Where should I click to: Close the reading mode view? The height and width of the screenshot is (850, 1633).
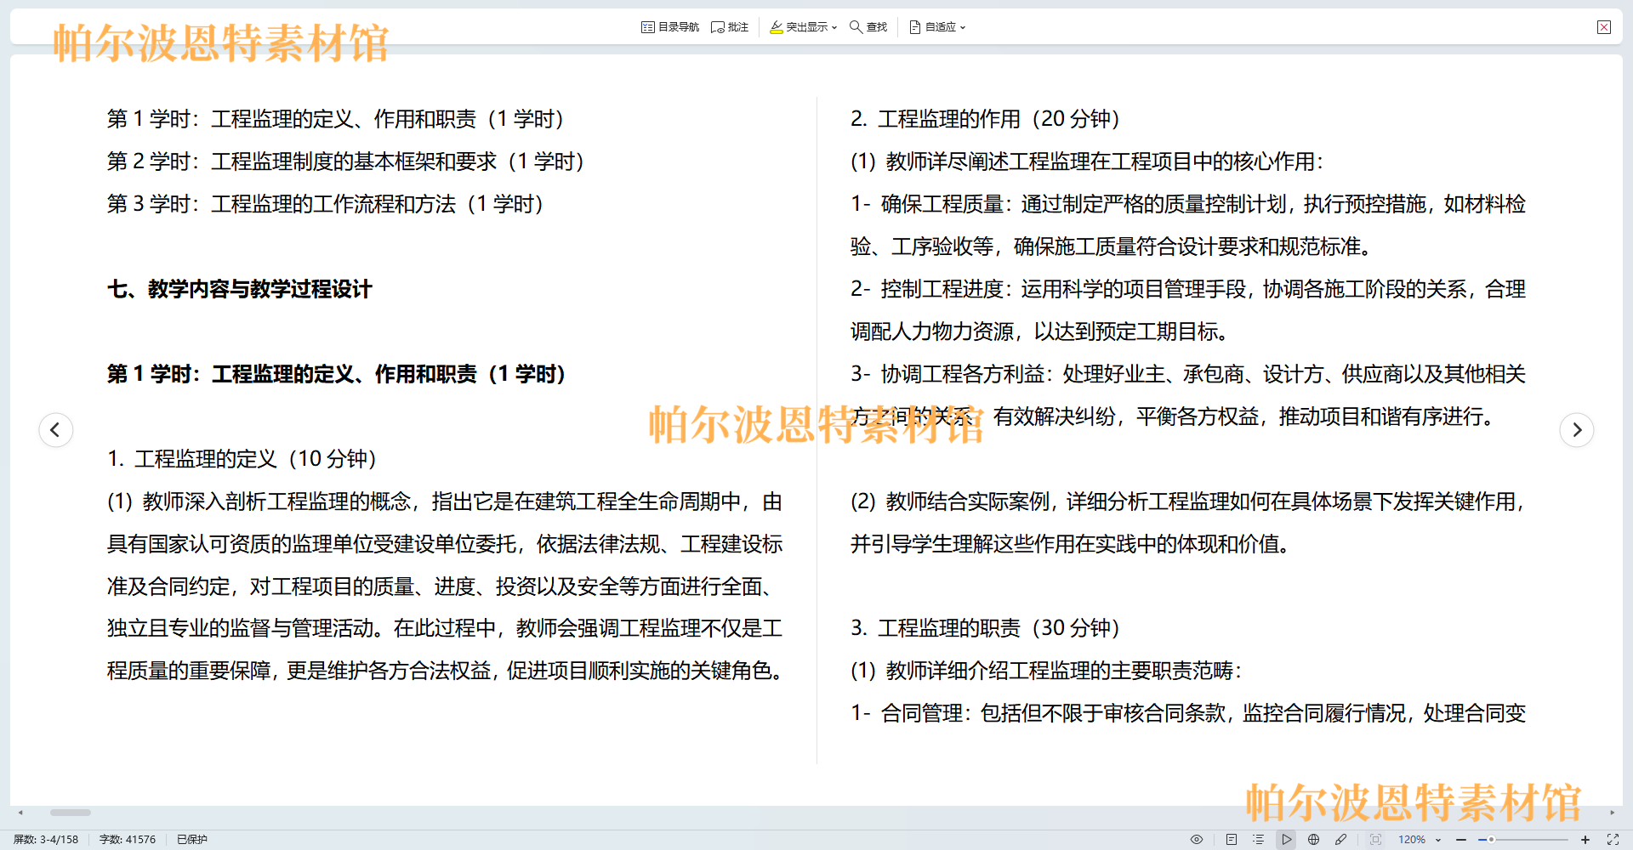tap(1604, 27)
